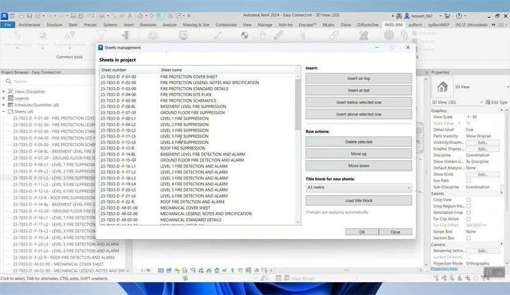Click the Delete selected button
The image size is (510, 295).
click(359, 141)
